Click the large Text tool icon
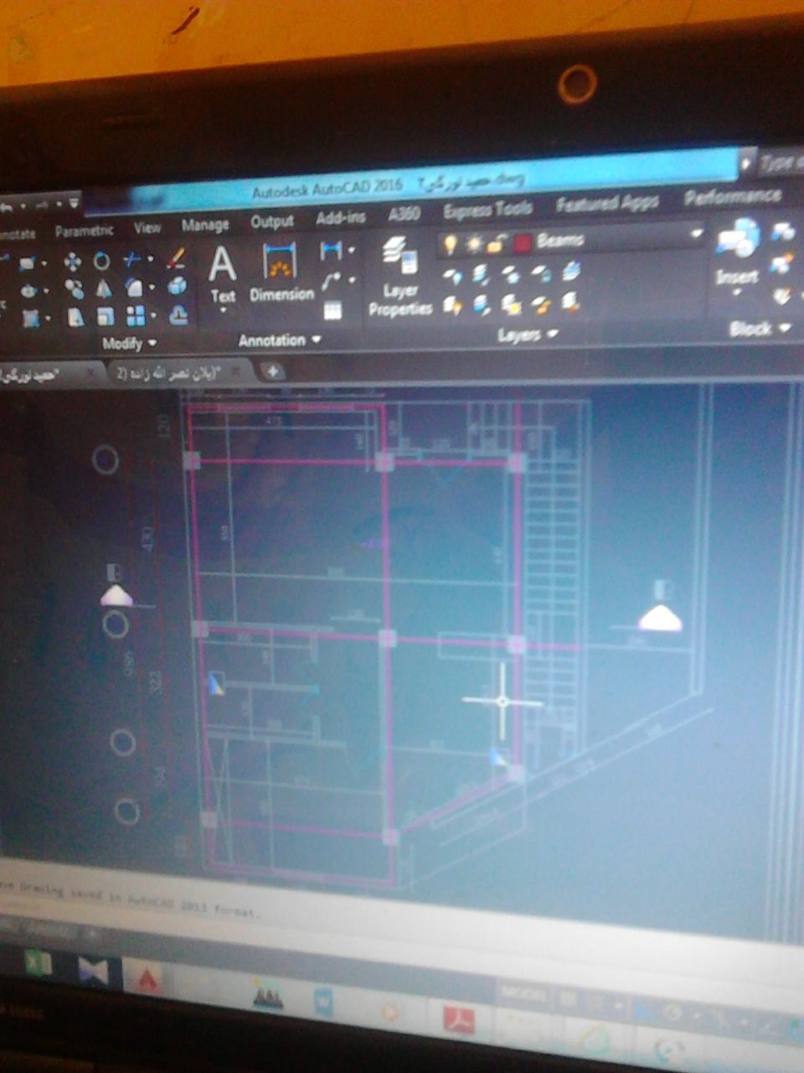 click(x=222, y=265)
